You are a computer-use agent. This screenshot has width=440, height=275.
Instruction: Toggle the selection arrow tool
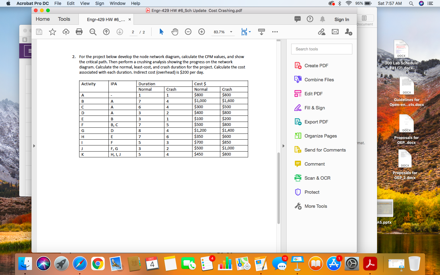[161, 32]
